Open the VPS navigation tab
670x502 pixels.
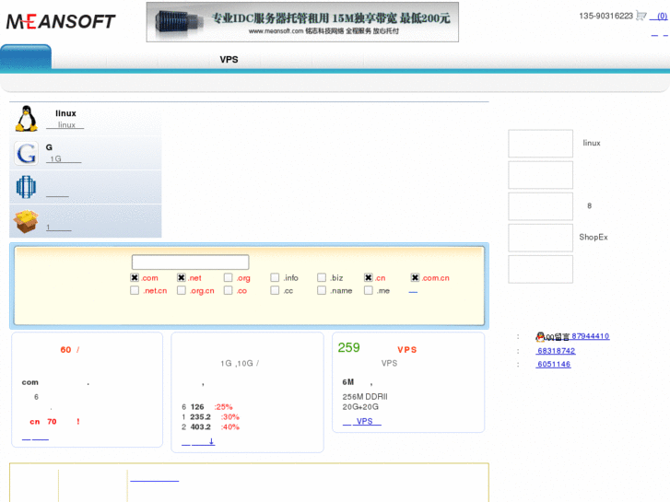point(229,59)
